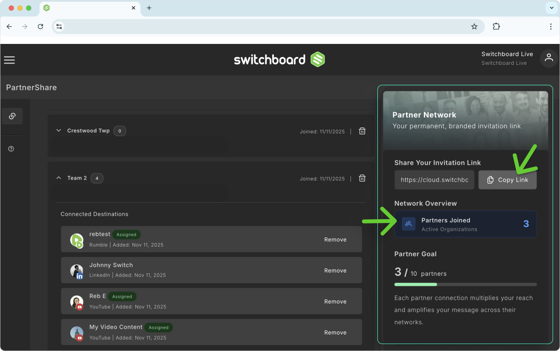Remove the Reb E destination
The image size is (560, 351).
click(x=335, y=301)
